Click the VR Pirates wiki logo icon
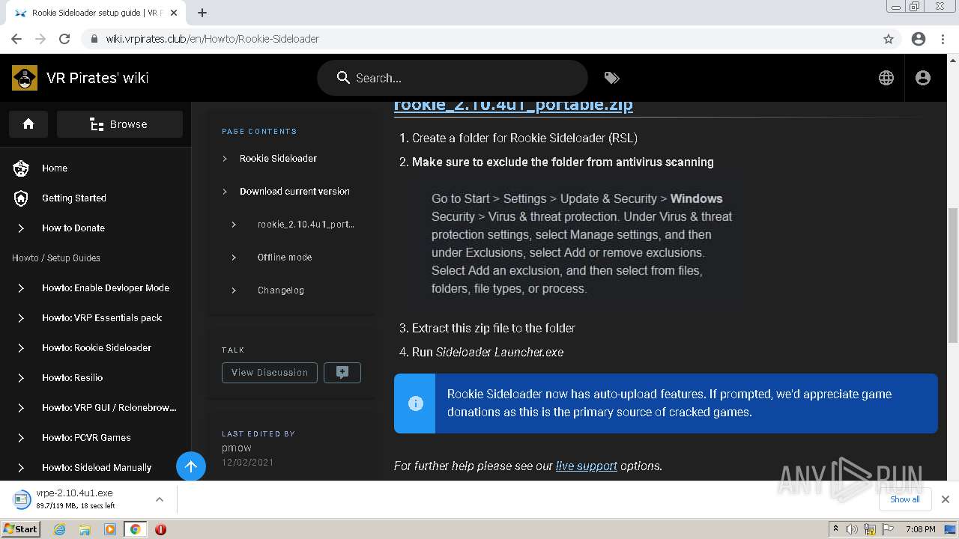The image size is (959, 539). pyautogui.click(x=25, y=78)
